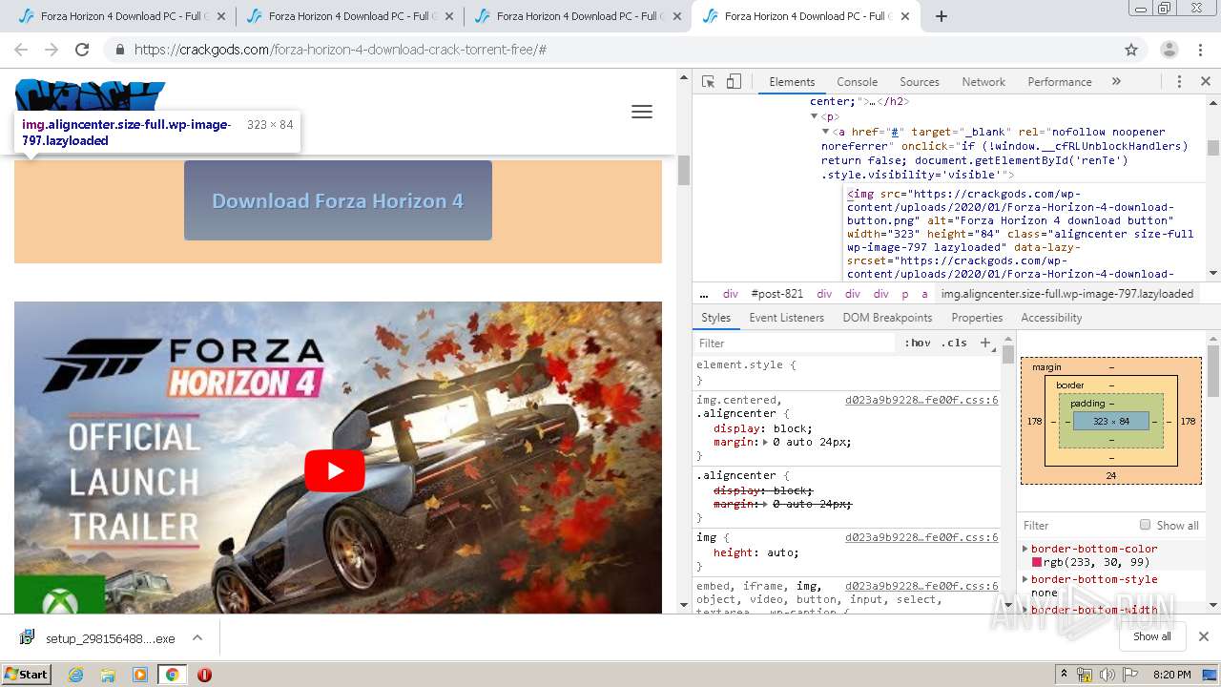The image size is (1221, 687).
Task: Click the volume tray icon
Action: click(x=1107, y=675)
